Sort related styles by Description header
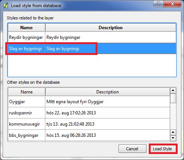 pyautogui.click(x=111, y=28)
